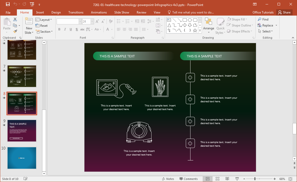This screenshot has height=182, width=297.
Task: Select slide 9 thumbnail
Action: (22, 131)
